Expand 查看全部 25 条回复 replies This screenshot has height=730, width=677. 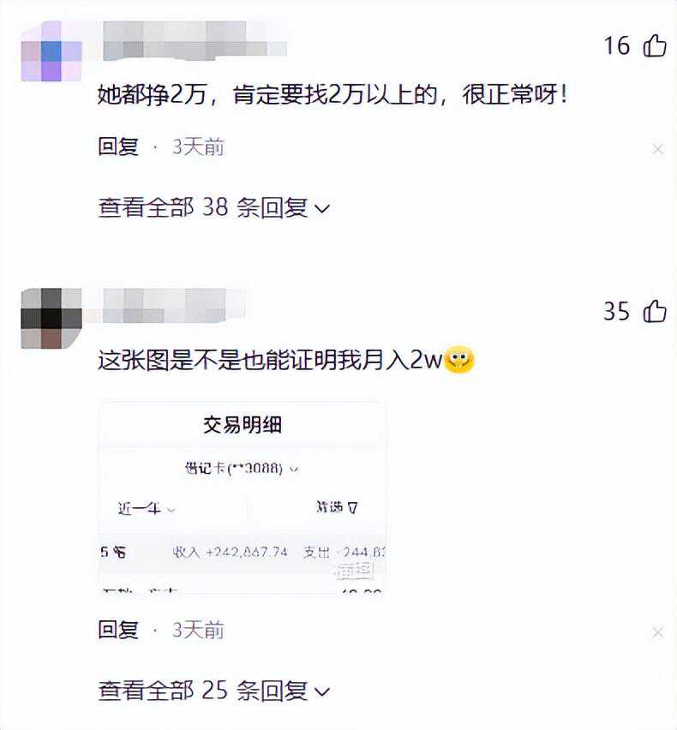(x=213, y=691)
